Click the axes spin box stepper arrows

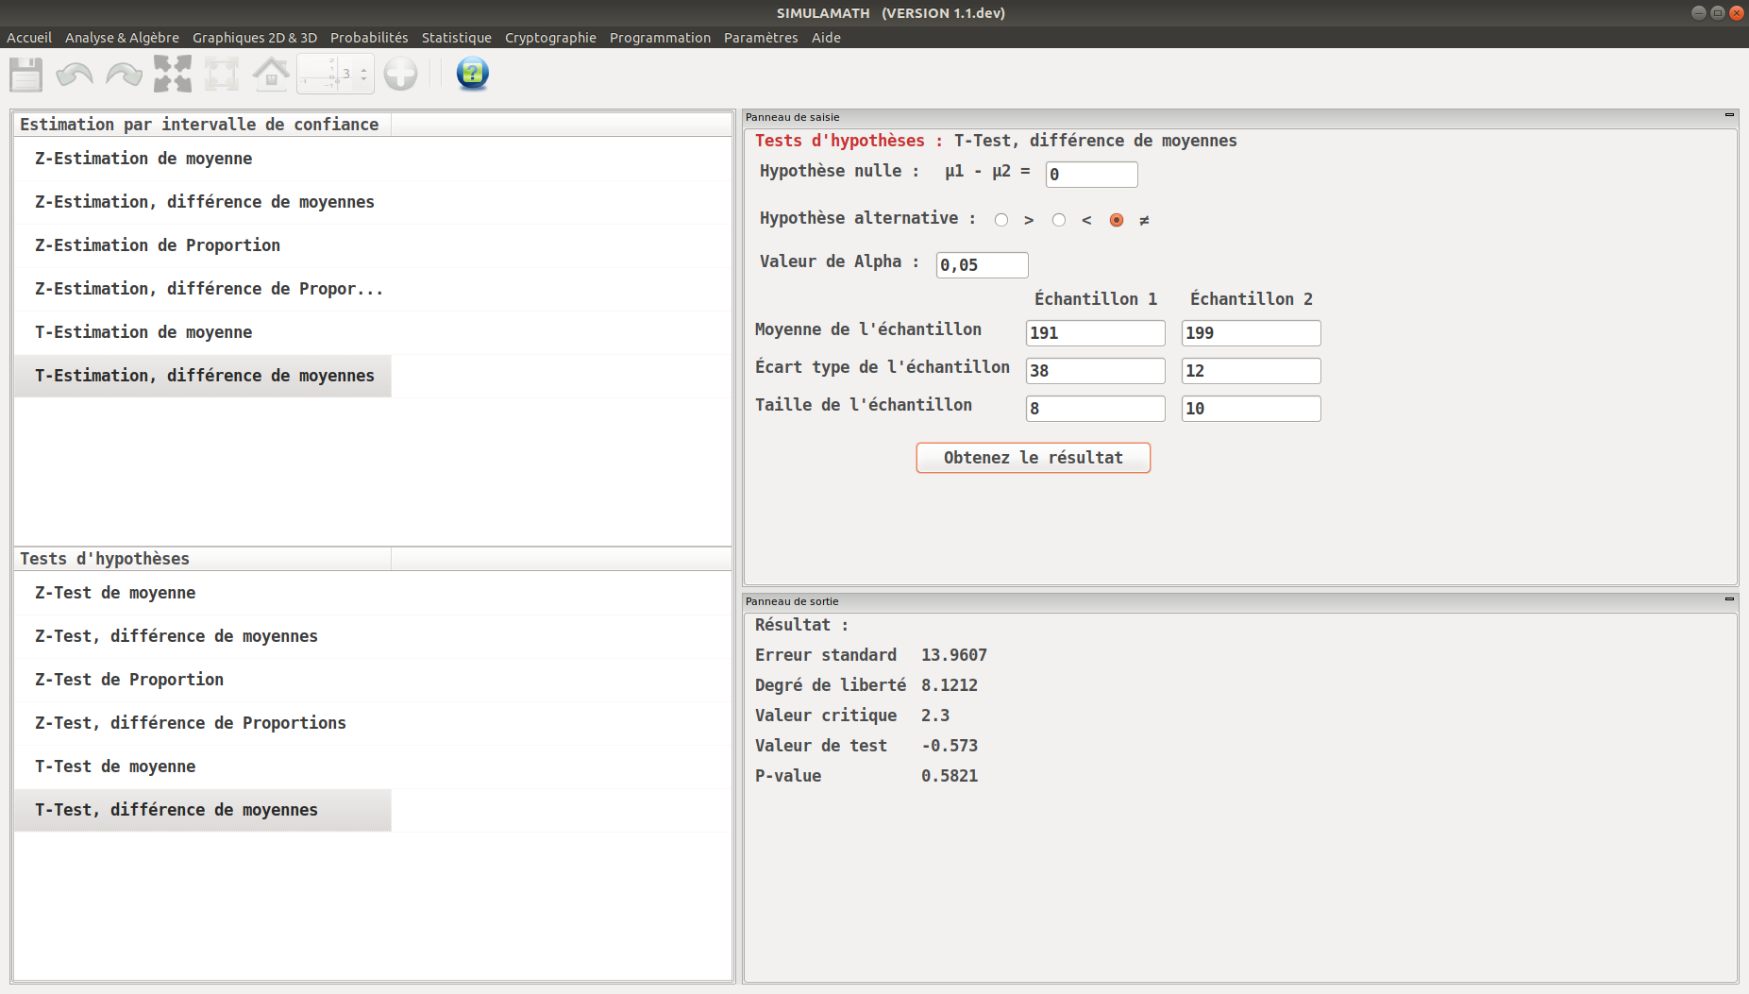(364, 74)
